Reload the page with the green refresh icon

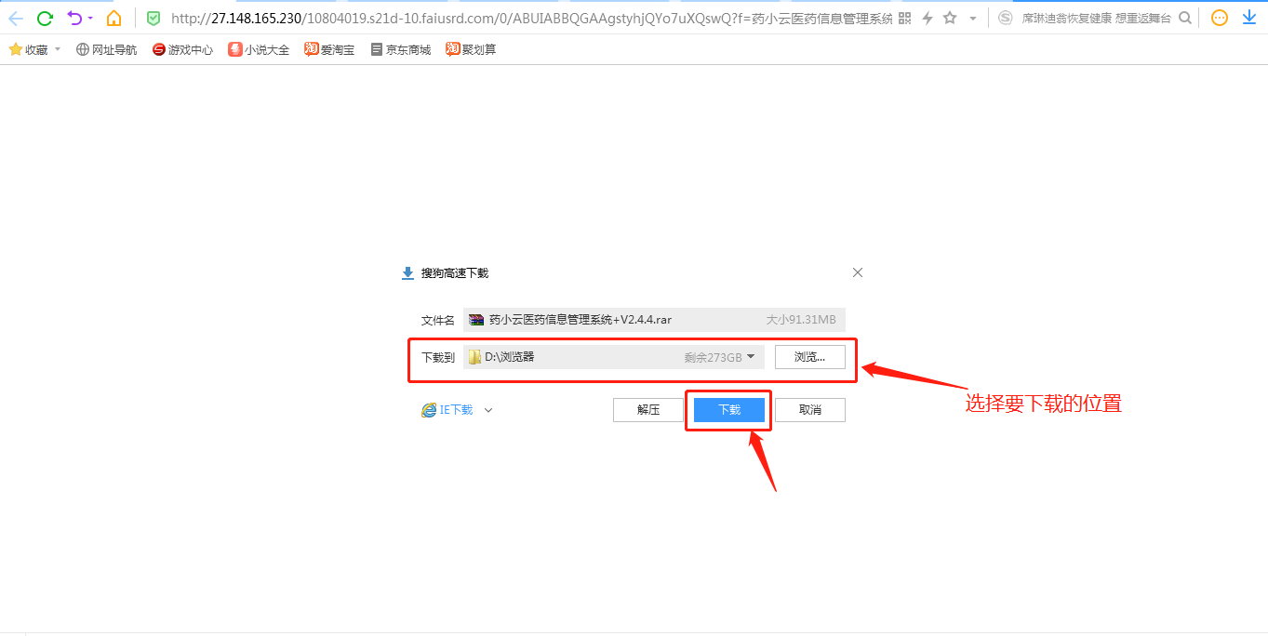point(45,18)
